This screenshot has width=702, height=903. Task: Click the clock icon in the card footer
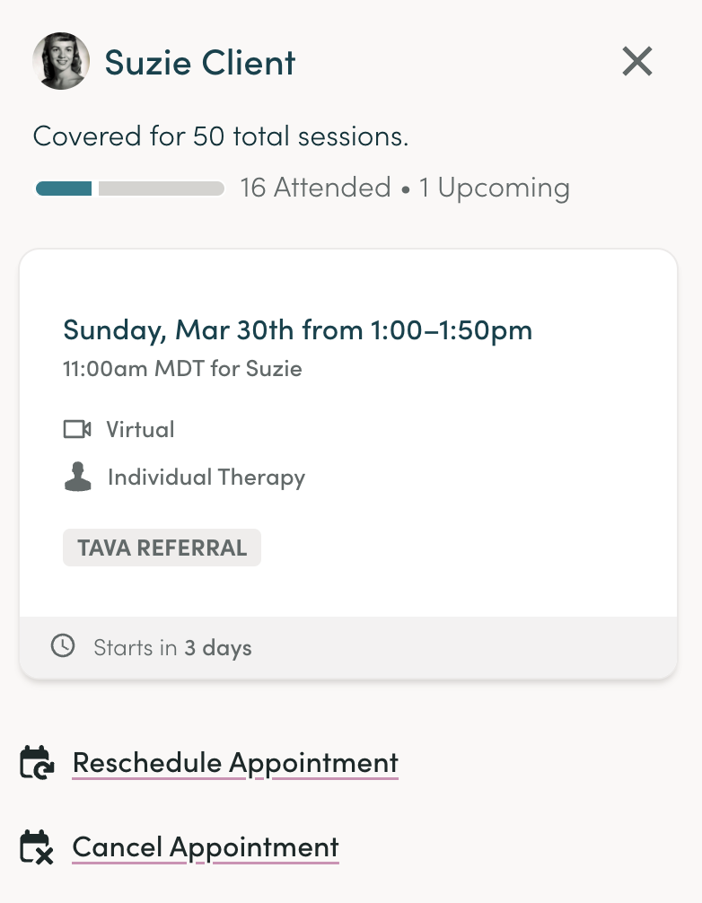(x=63, y=646)
